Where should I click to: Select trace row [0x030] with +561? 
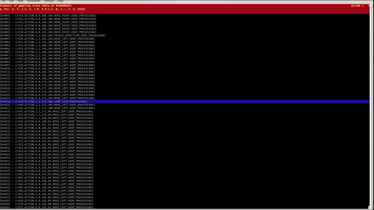[47, 174]
